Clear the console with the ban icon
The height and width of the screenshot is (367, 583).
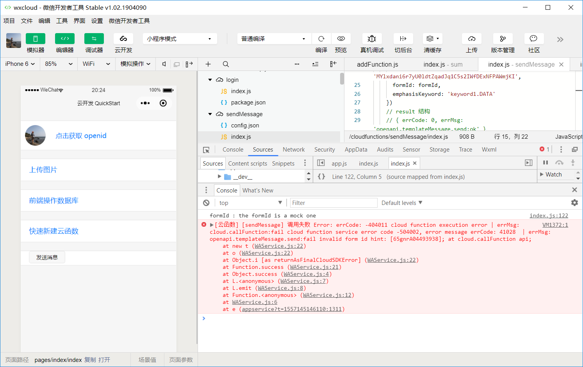tap(206, 203)
